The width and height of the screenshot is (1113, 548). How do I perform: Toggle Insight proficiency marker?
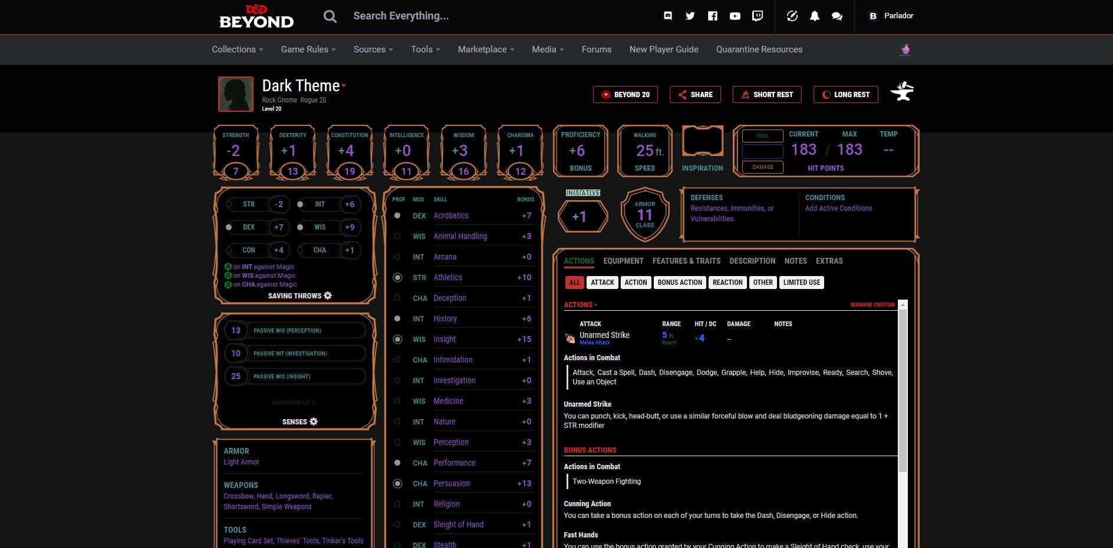(397, 339)
